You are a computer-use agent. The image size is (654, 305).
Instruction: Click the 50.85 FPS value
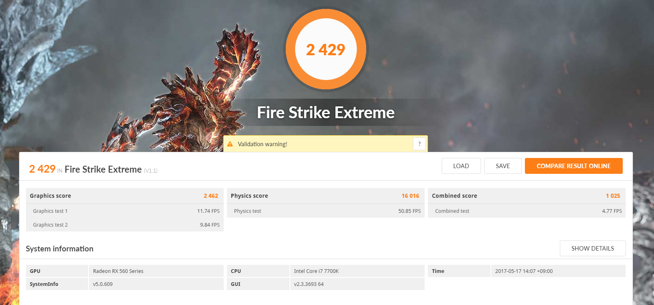(410, 211)
